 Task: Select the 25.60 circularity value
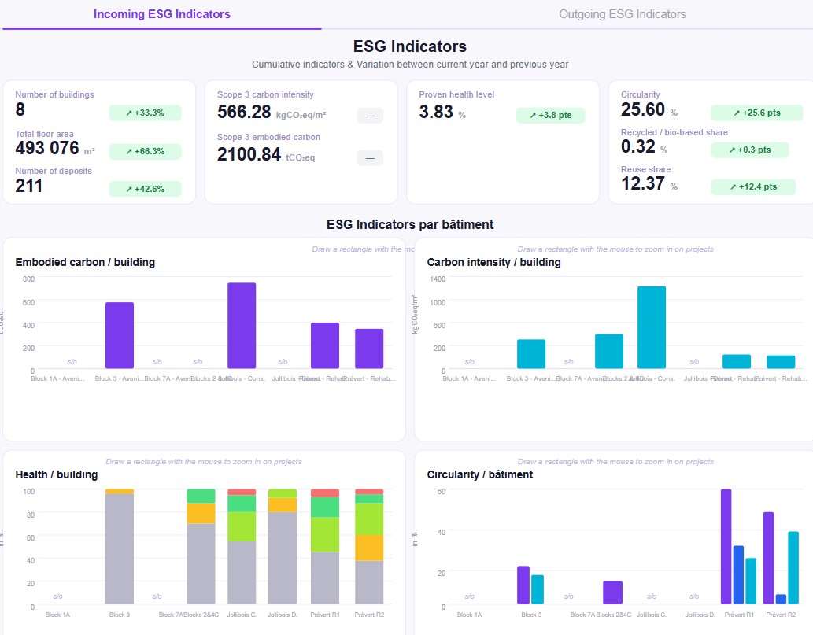point(643,109)
